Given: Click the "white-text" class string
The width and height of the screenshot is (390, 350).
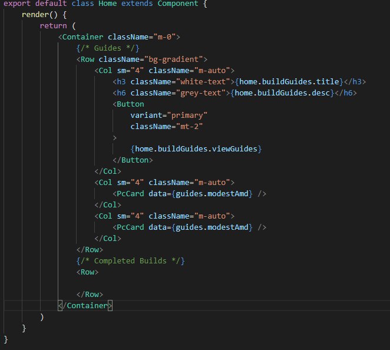Looking at the screenshot, I should (x=203, y=82).
